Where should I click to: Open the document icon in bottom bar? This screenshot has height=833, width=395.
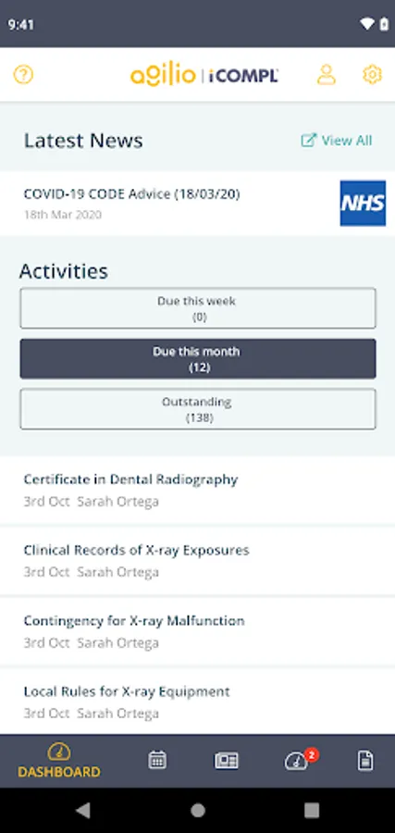pos(364,760)
